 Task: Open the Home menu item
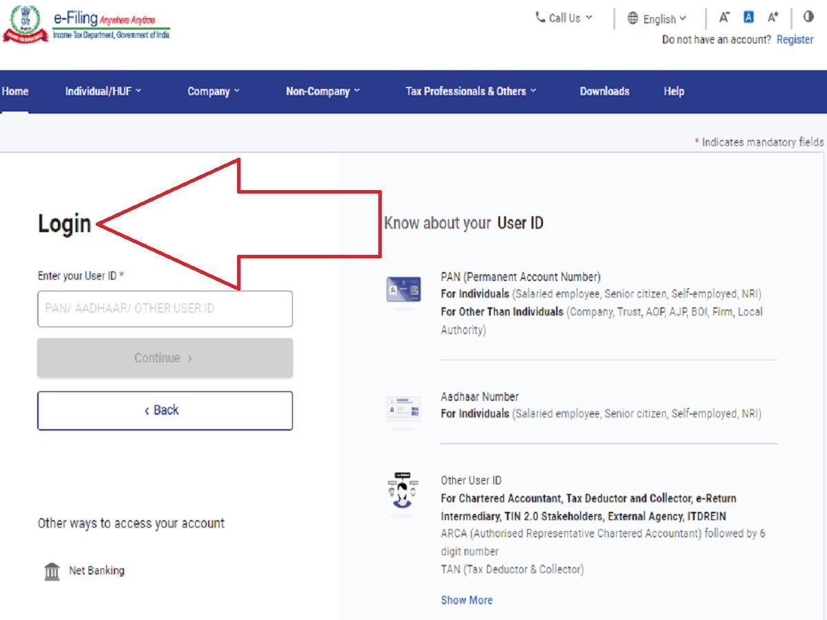tap(16, 91)
